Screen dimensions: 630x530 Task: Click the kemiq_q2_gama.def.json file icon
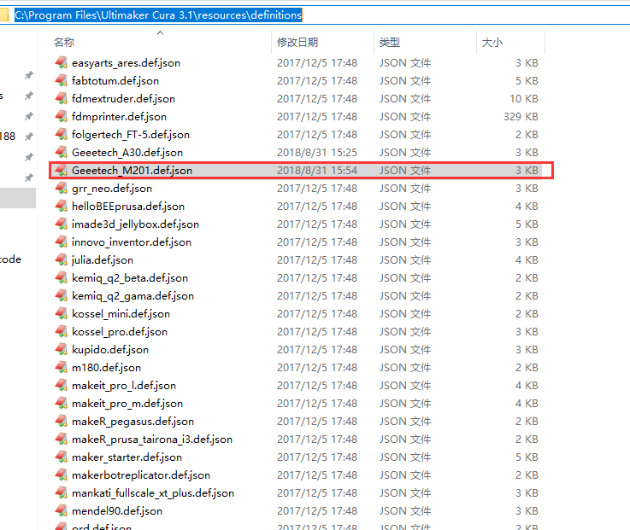click(61, 295)
